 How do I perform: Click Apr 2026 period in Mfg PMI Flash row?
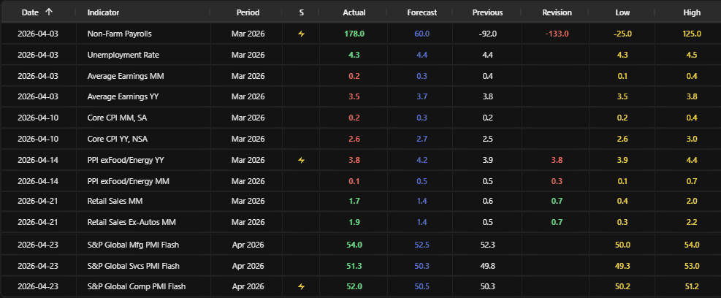[x=248, y=245]
